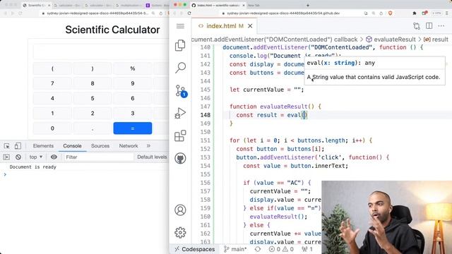The height and width of the screenshot is (254, 452).
Task: Expand more DevTools tabs chevron
Action: tap(148, 146)
